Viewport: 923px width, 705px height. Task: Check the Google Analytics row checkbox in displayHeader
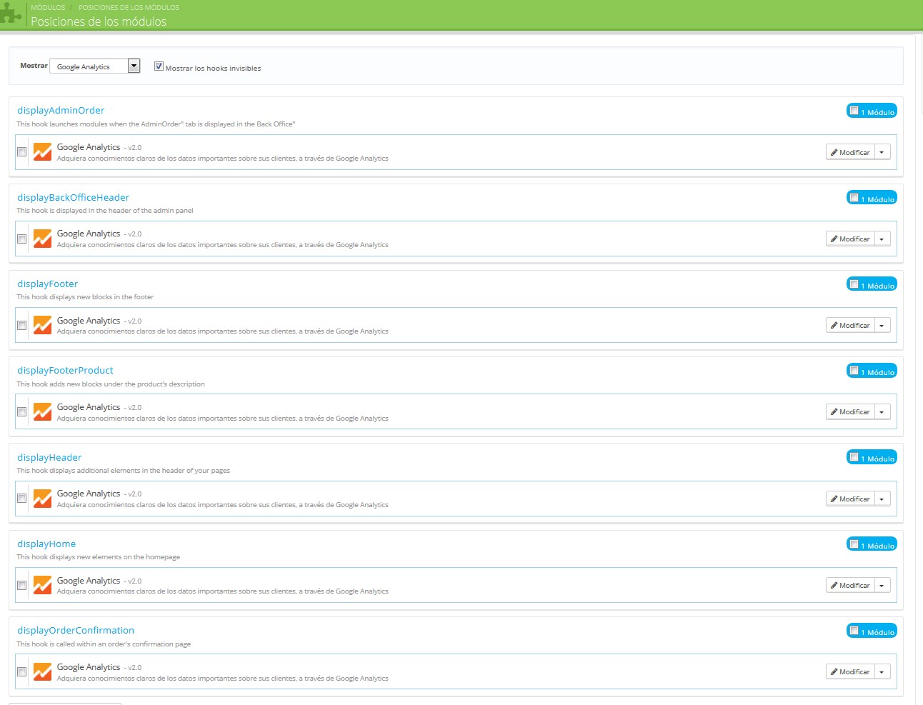pos(21,499)
